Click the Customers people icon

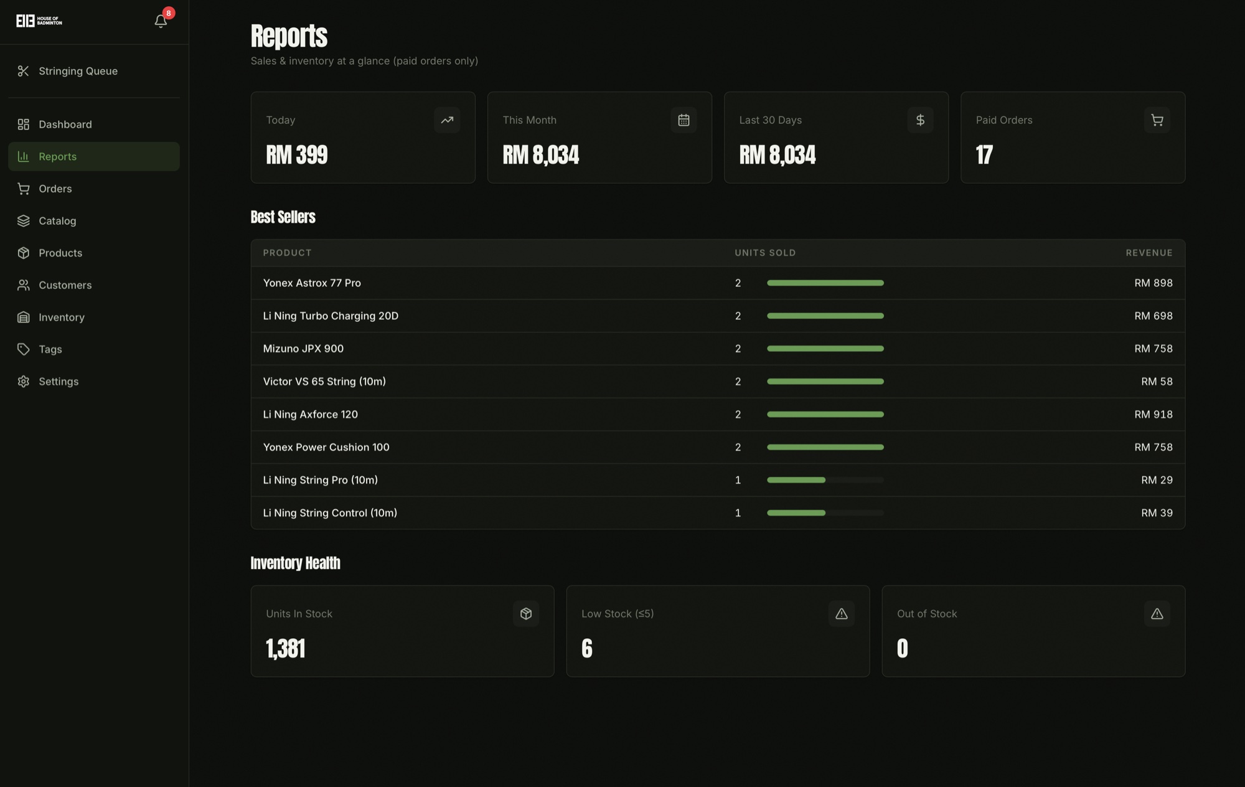click(x=24, y=285)
